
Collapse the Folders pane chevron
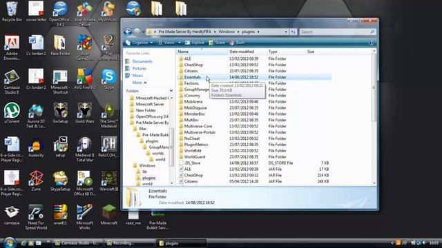pos(171,91)
